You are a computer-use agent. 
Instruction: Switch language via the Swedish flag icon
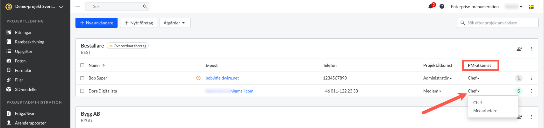click(531, 7)
